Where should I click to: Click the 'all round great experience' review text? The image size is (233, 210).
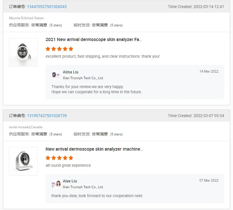[68, 165]
